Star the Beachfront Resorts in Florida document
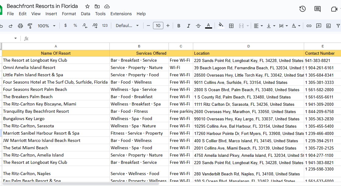 click(x=87, y=6)
